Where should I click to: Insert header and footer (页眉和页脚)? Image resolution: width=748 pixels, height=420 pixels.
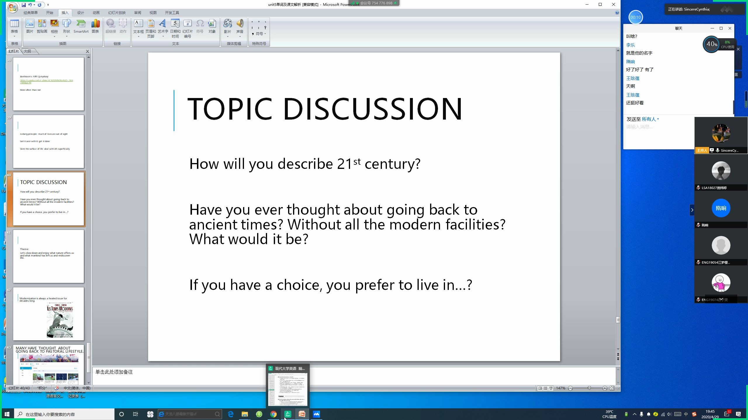pyautogui.click(x=151, y=28)
